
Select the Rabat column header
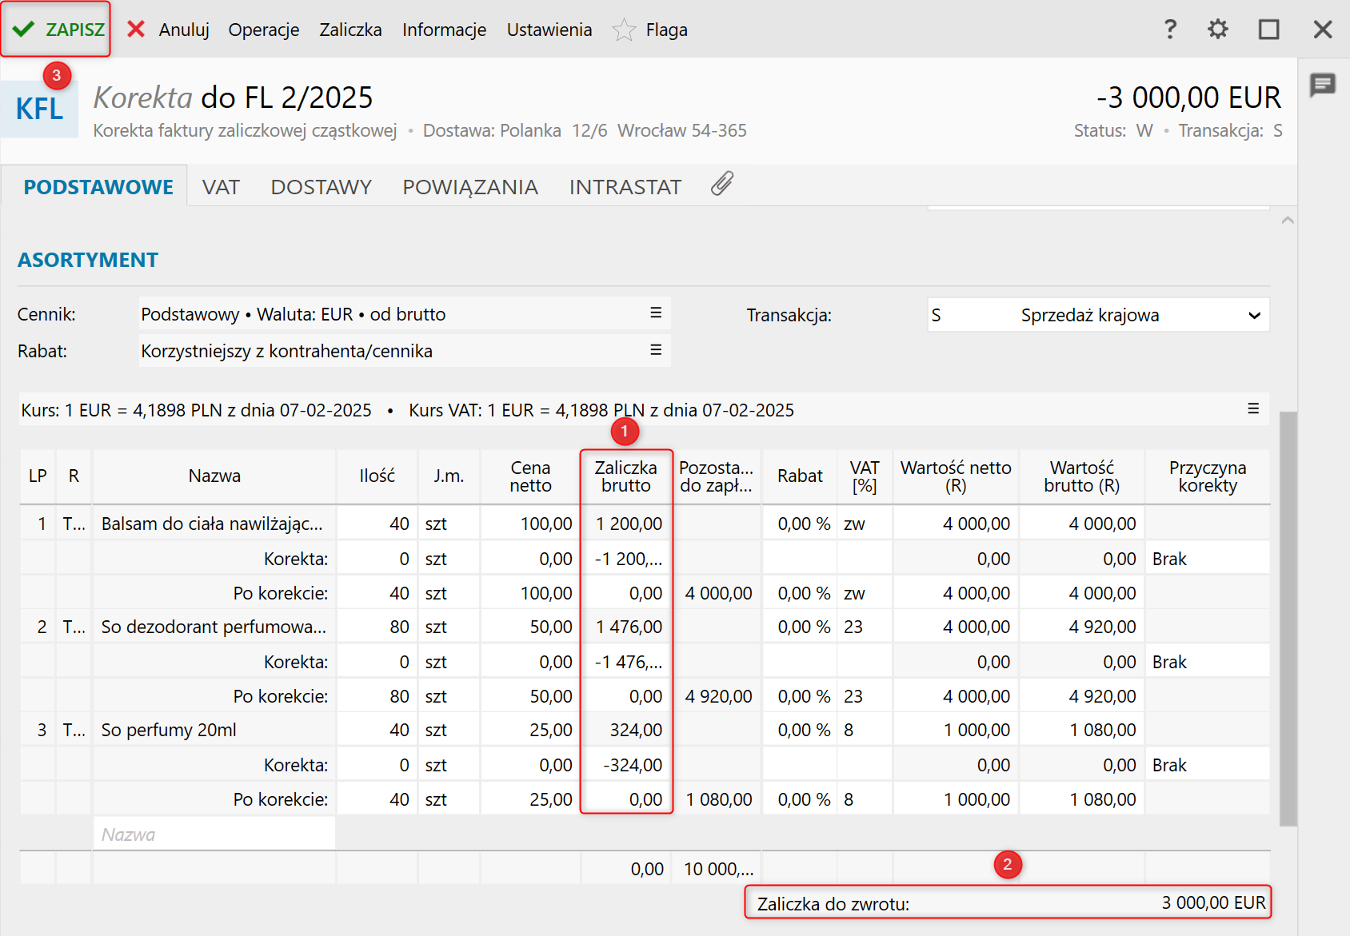(x=800, y=476)
